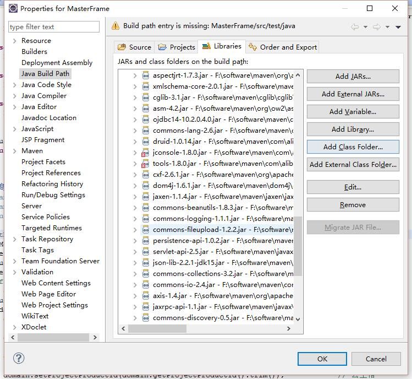This screenshot has height=379, width=412.
Task: Click the yellow warning icon in the header
Action: [116, 26]
